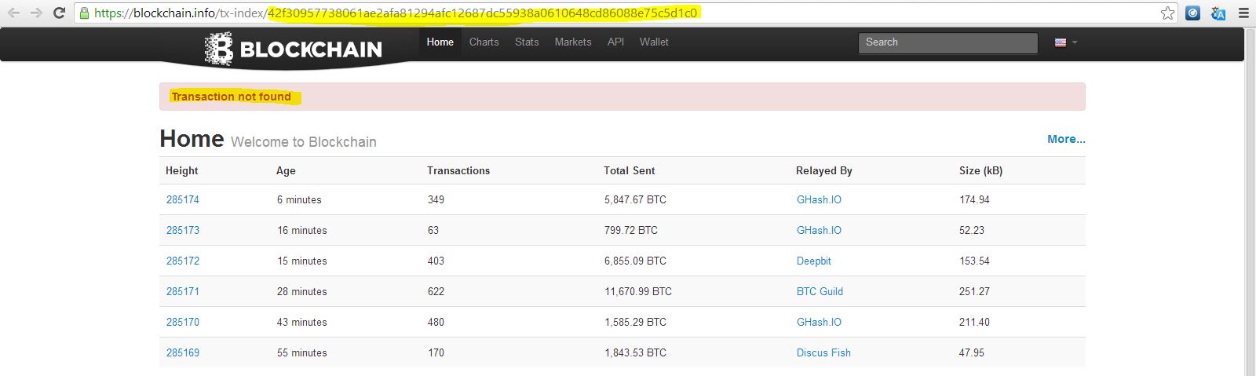This screenshot has height=376, width=1256.
Task: Click the 11,670.99 BTC total sent value
Action: click(x=638, y=291)
